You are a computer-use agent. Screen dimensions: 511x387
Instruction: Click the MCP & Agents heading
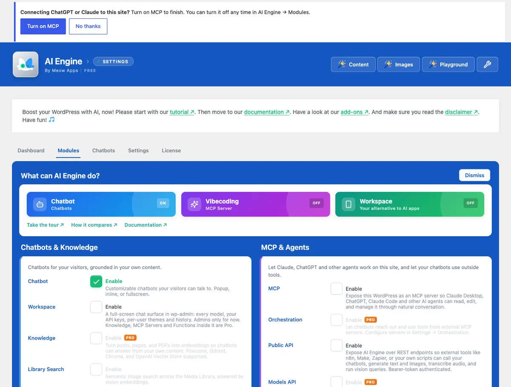tap(285, 248)
